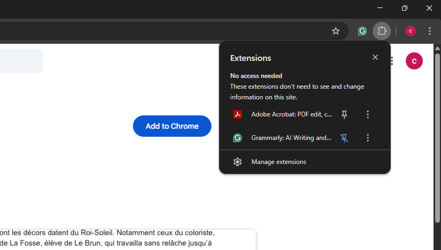Unpin the Grammarly extension from the toolbar
The image size is (441, 250).
[x=344, y=138]
